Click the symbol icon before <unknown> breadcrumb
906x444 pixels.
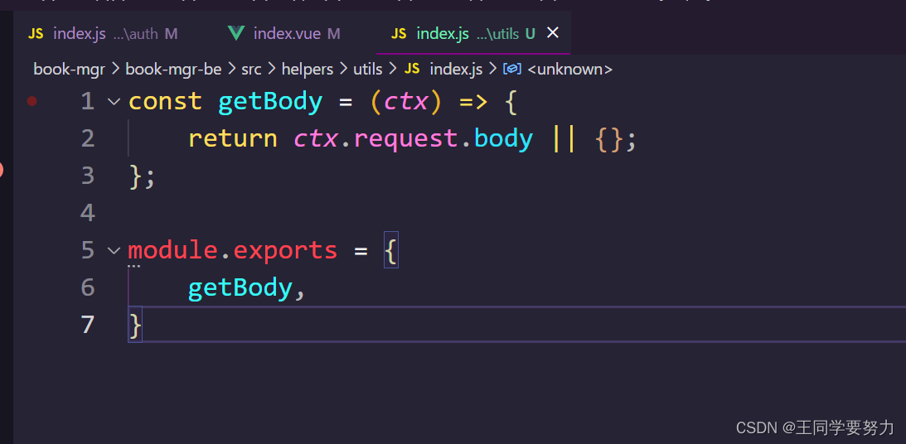click(512, 70)
